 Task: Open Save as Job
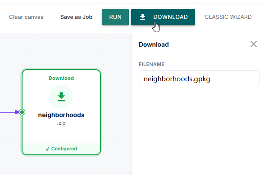76,17
